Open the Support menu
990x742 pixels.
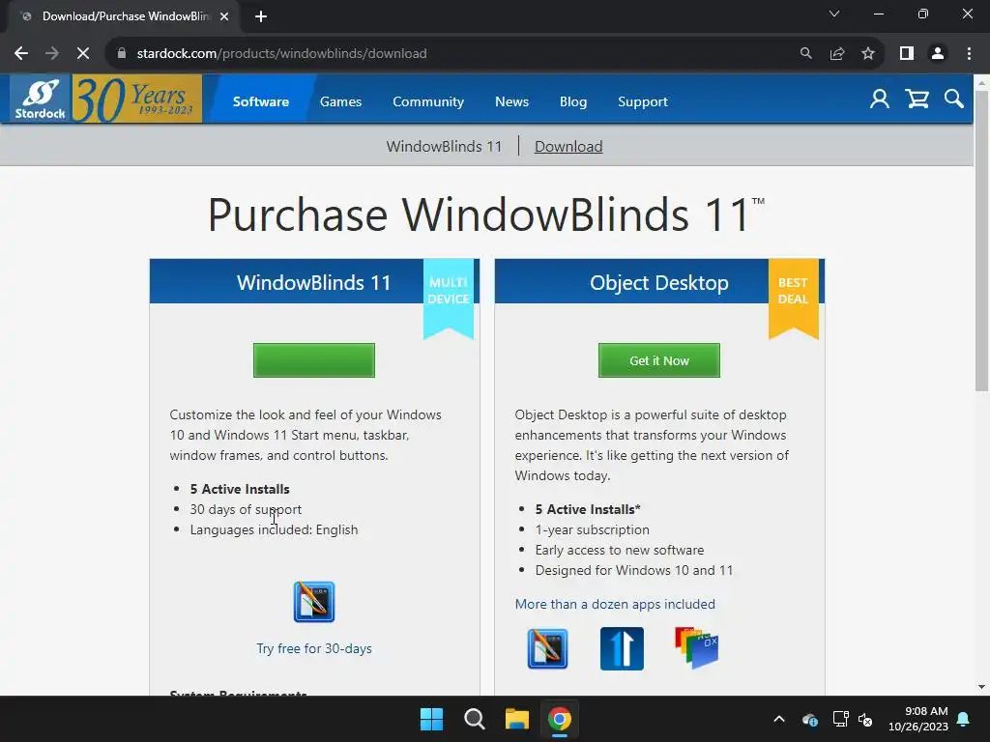[x=643, y=101]
